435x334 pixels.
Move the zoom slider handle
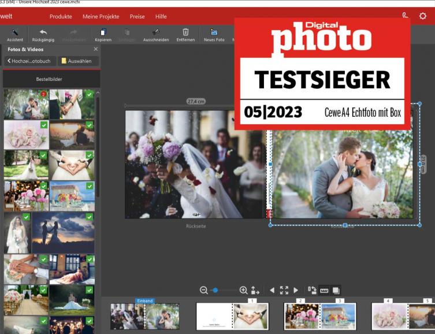(215, 290)
